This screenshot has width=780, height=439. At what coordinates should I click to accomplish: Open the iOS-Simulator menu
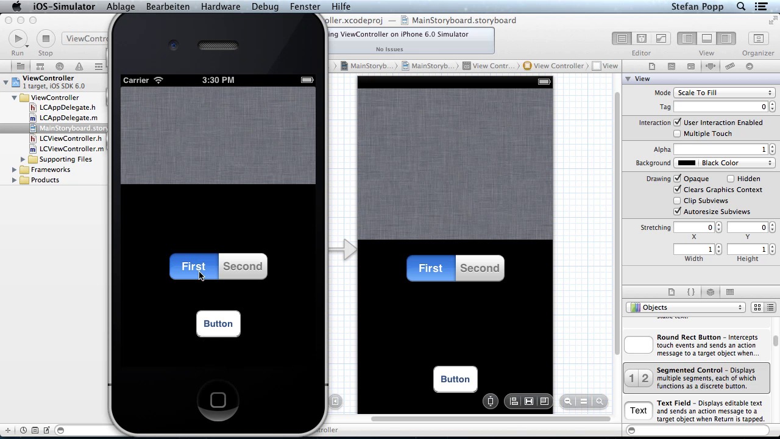64,7
